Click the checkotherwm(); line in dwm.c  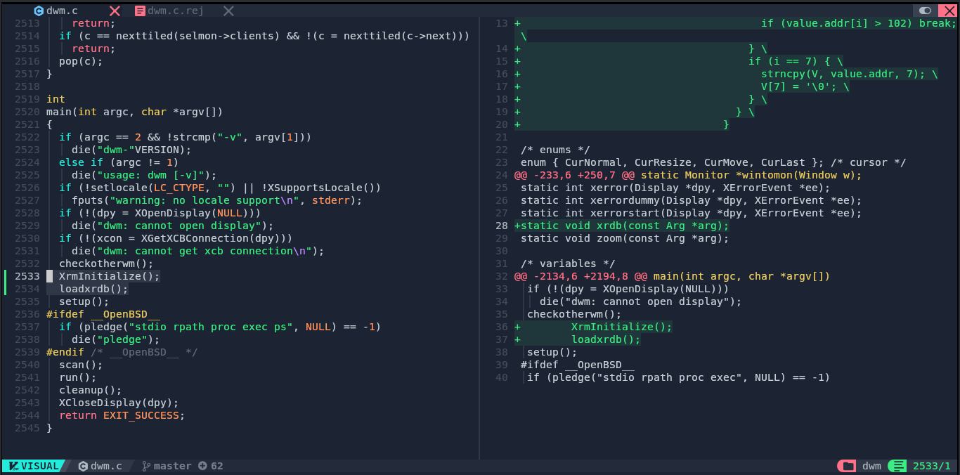click(x=106, y=263)
